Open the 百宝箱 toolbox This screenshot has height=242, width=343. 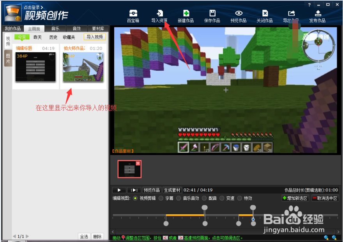(x=133, y=16)
